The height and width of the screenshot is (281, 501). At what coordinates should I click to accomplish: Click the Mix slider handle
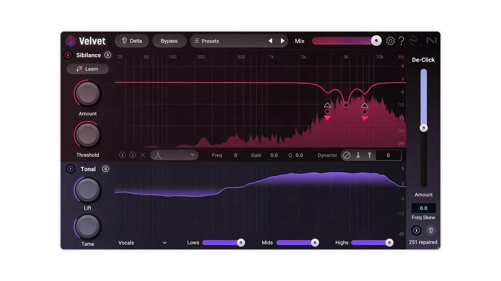pyautogui.click(x=376, y=41)
